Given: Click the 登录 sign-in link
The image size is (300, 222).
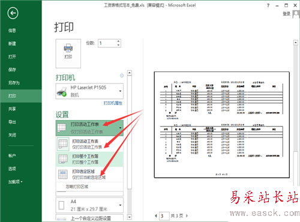Looking at the screenshot, I should pos(286,14).
